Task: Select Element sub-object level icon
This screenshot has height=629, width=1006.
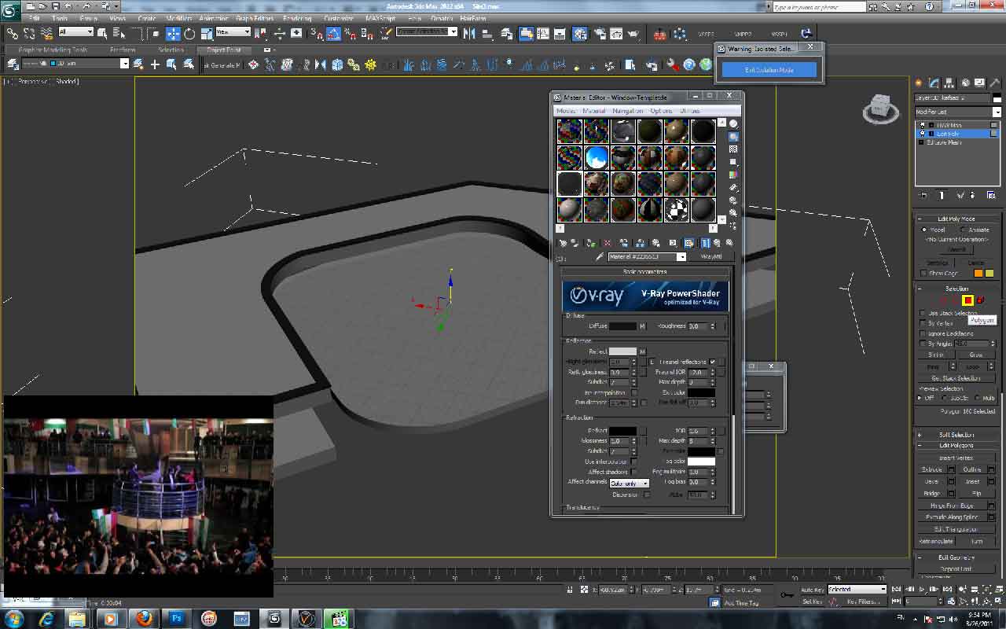Action: coord(981,300)
